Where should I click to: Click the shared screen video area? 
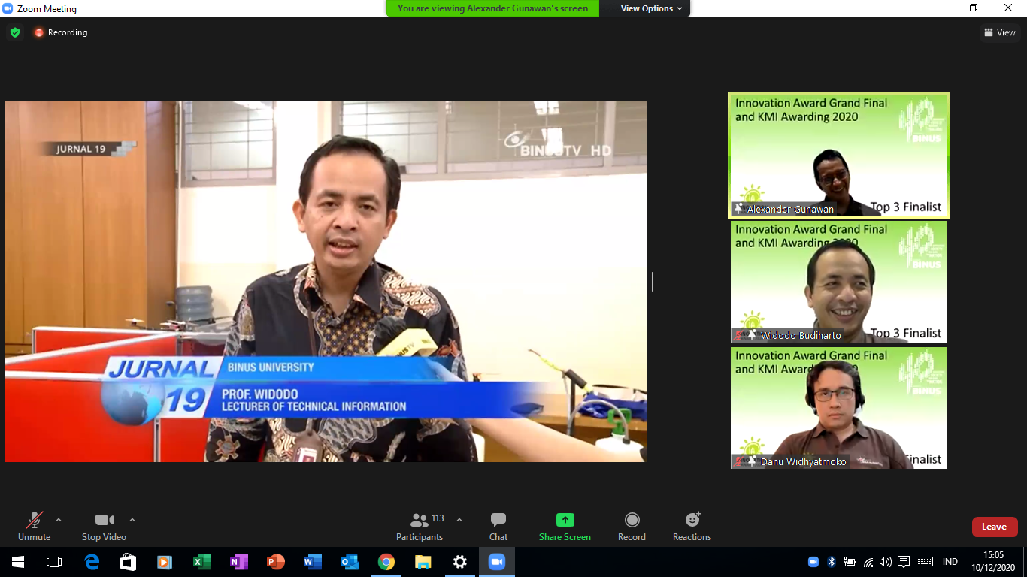tap(326, 282)
